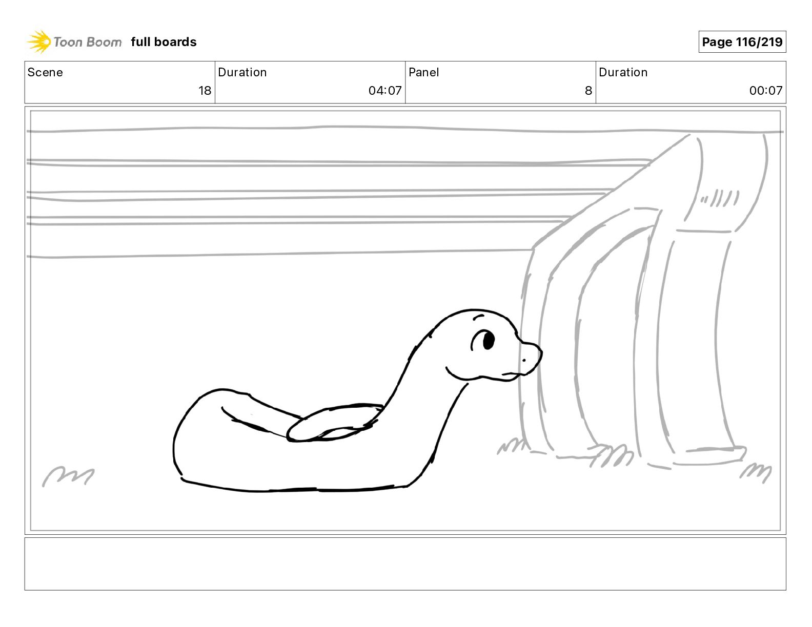Click the scene duration value '04:07'
This screenshot has width=812, height=627.
385,91
